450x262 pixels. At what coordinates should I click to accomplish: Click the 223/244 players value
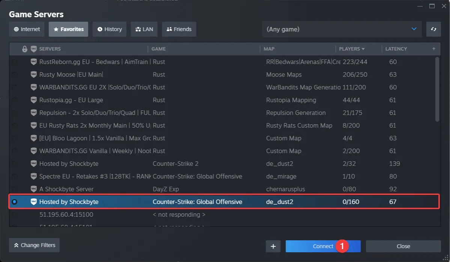(x=355, y=61)
